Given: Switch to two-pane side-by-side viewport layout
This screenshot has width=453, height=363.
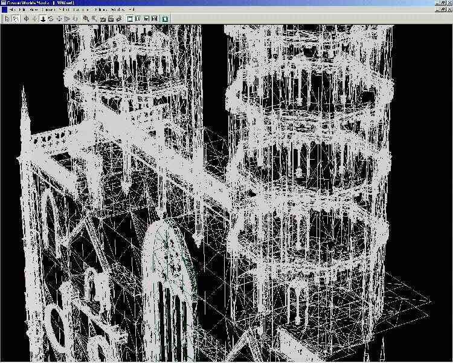Looking at the screenshot, I should click(x=138, y=19).
